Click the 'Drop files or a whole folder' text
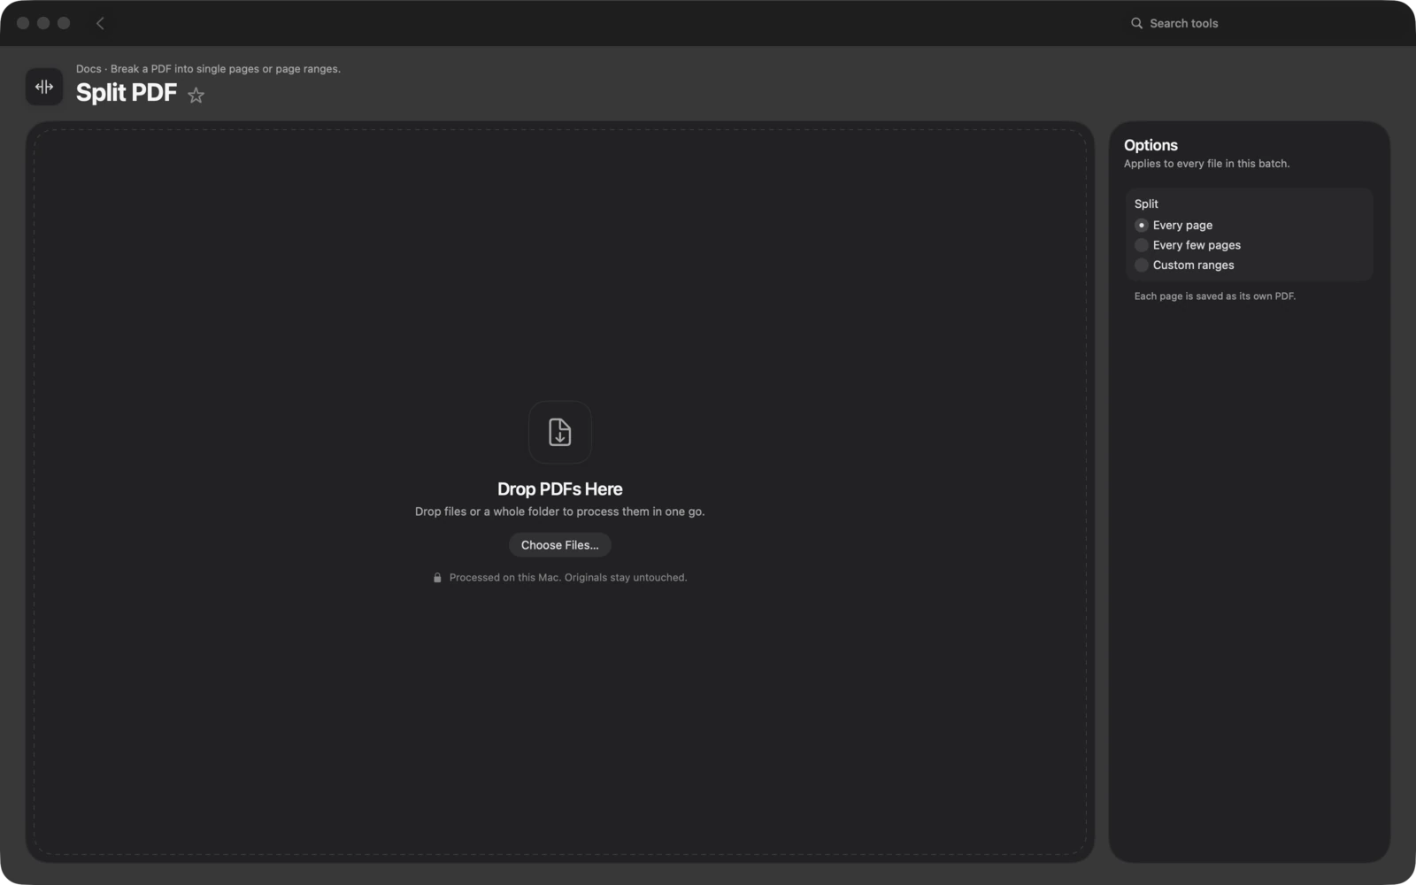1416x885 pixels. [560, 512]
